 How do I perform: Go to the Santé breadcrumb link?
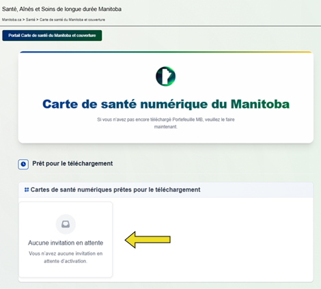tap(31, 20)
